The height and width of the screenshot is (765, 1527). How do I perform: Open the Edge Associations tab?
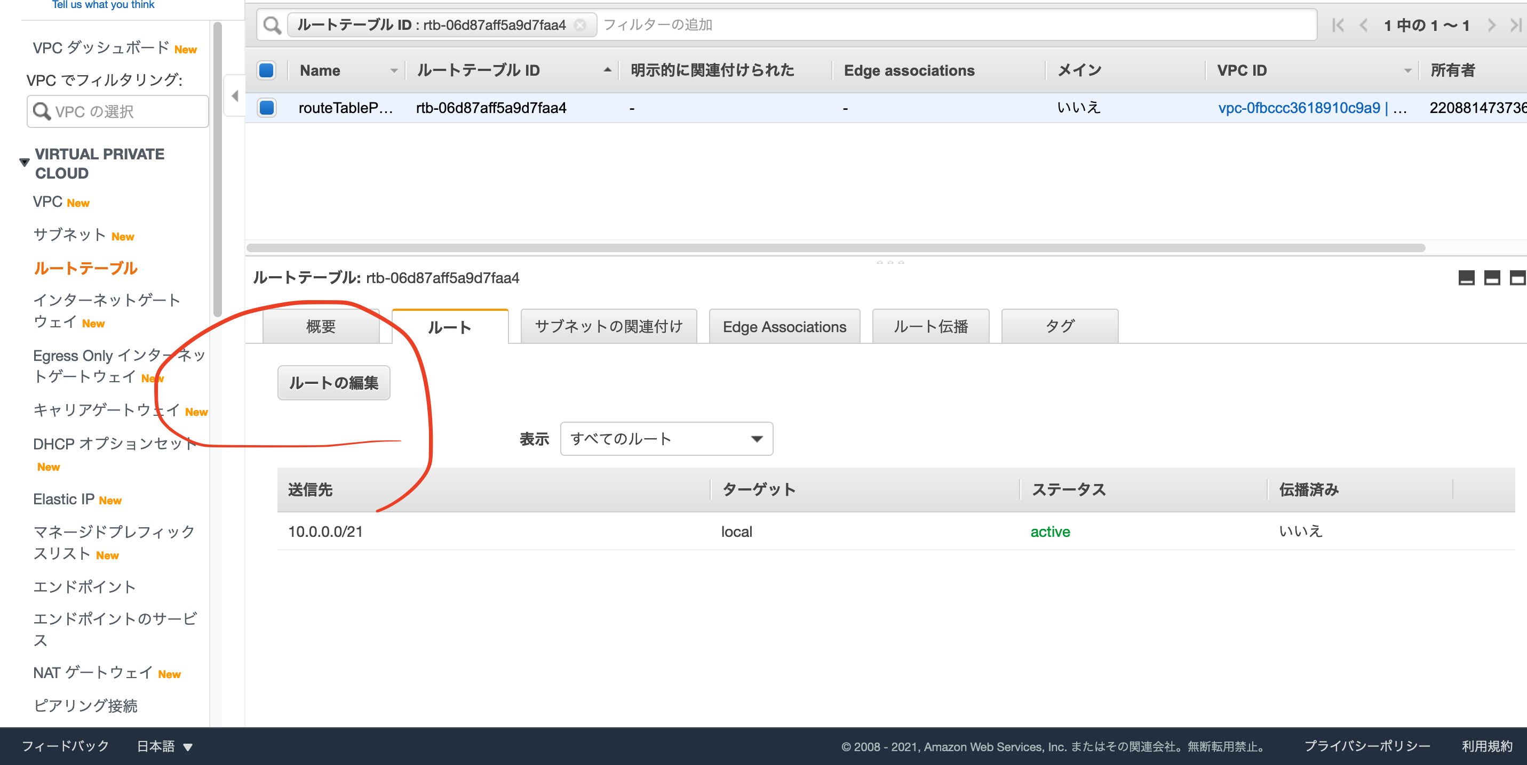coord(784,326)
